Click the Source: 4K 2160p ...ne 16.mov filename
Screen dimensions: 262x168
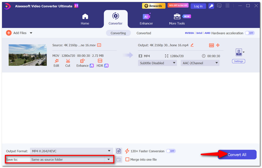[74, 45]
